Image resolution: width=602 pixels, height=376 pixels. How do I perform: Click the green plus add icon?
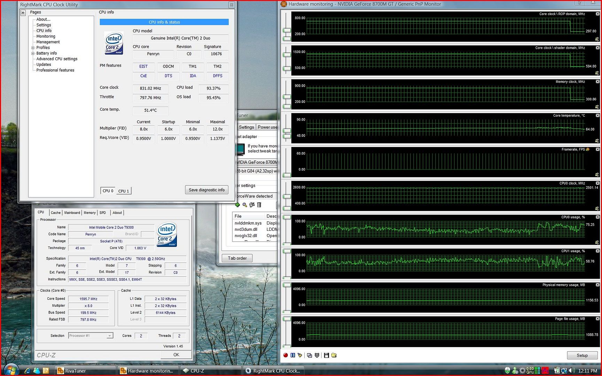click(237, 205)
